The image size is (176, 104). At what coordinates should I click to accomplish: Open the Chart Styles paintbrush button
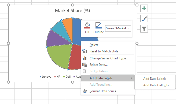(144, 19)
